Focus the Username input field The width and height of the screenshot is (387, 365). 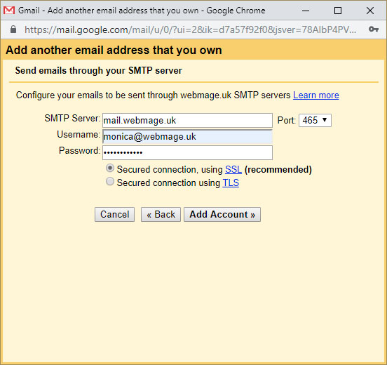pos(188,137)
